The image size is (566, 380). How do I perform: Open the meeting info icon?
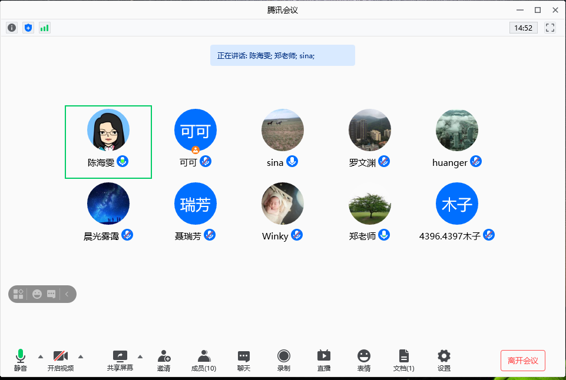[x=12, y=28]
